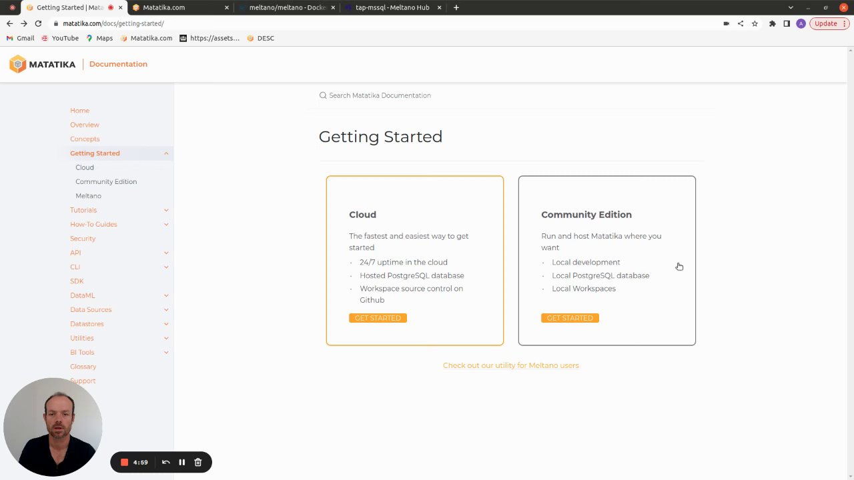This screenshot has width=854, height=480.
Task: Expand the Utilities section
Action: point(166,338)
